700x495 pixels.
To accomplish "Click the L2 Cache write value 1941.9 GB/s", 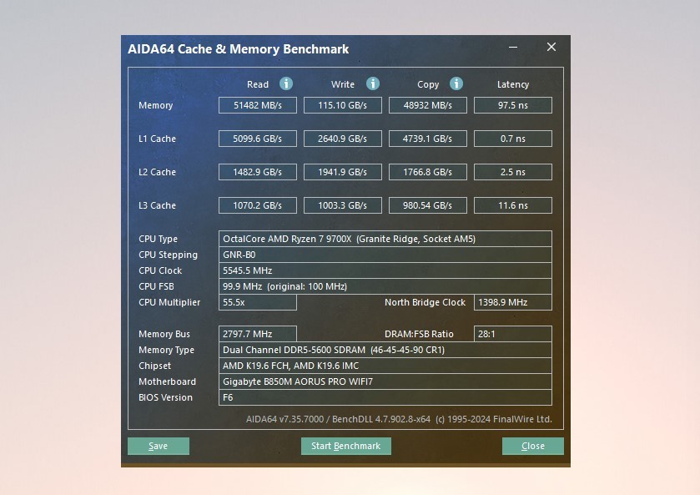I will tap(342, 172).
